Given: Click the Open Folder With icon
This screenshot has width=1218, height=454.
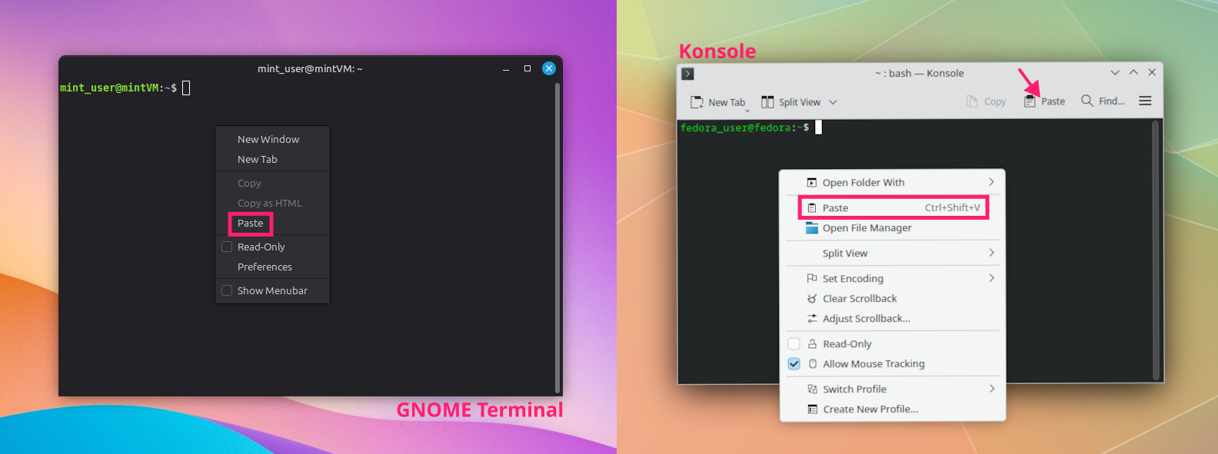Looking at the screenshot, I should 812,183.
